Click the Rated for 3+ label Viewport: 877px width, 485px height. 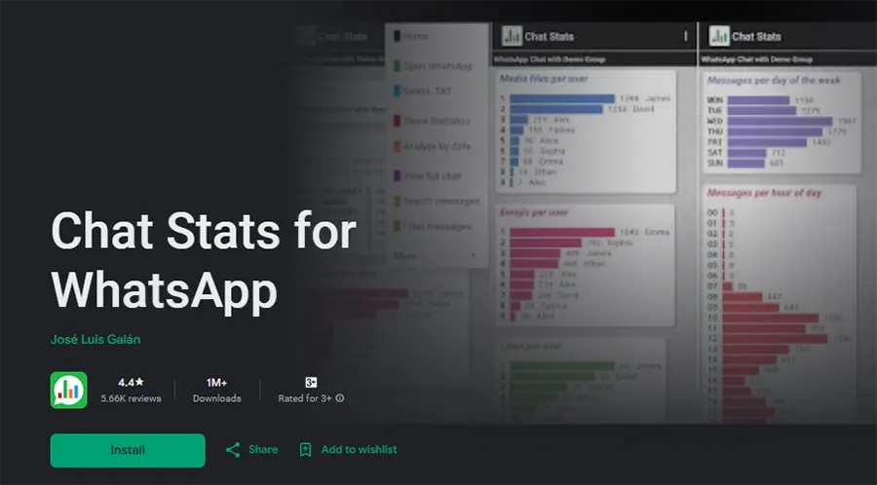(305, 398)
